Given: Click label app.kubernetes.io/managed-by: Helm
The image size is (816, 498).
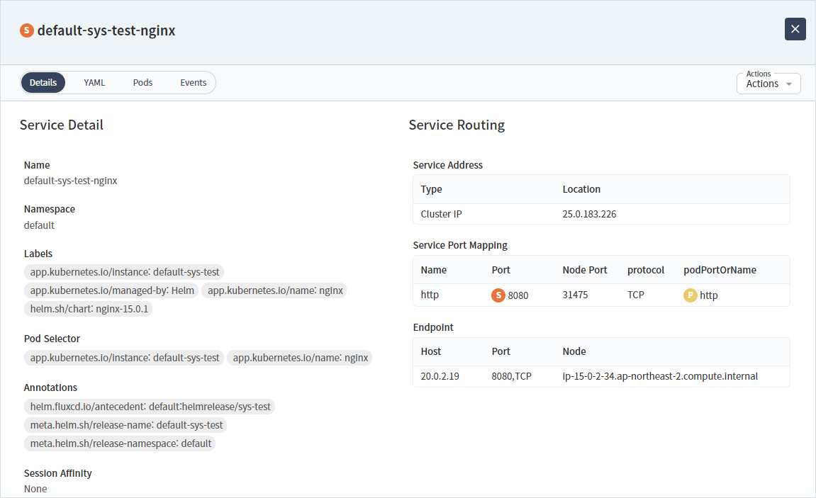Looking at the screenshot, I should [112, 290].
